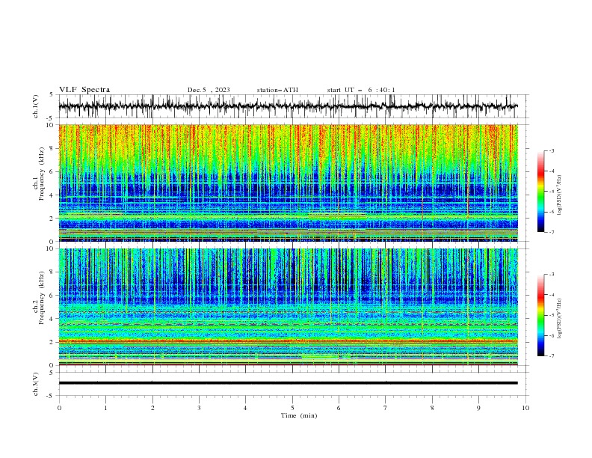
Task: Click the "start UT = 6 :40: 1" text
Action: click(361, 90)
